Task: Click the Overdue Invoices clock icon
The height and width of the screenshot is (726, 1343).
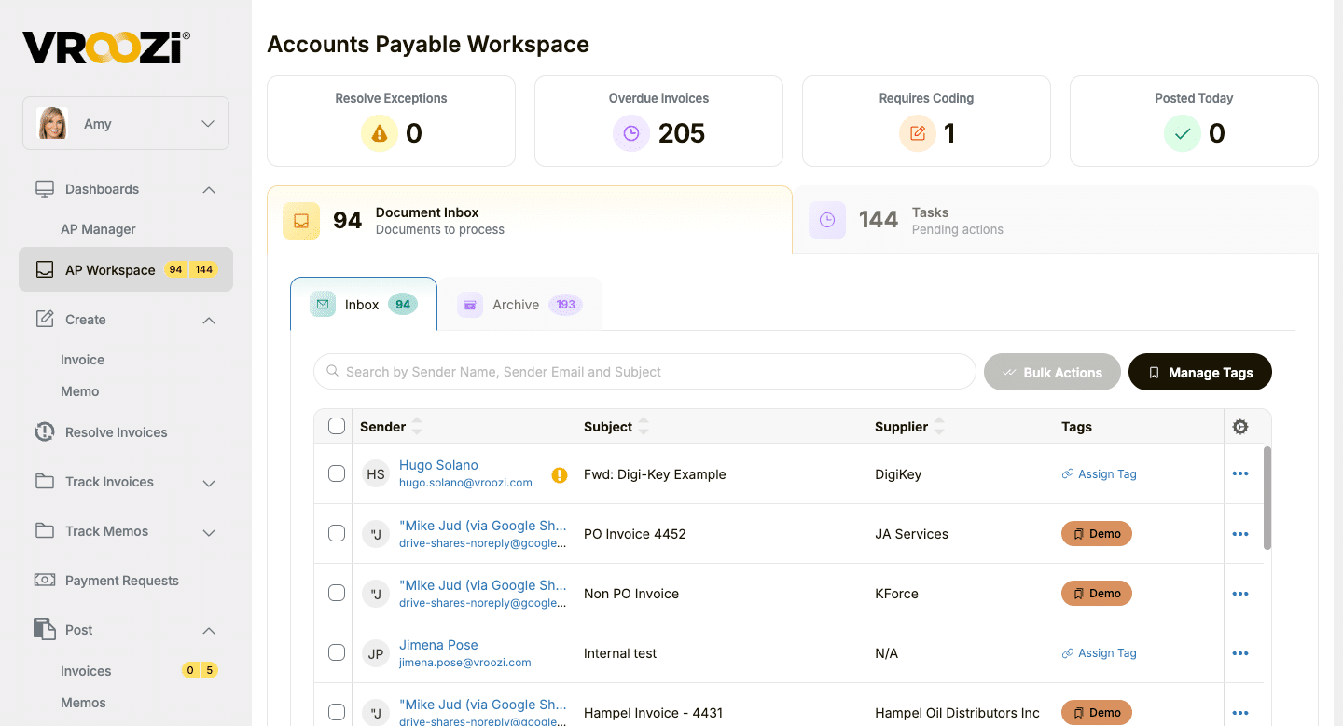Action: (x=630, y=133)
